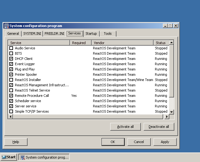
Task: Open the Tools tab
Action: click(108, 34)
